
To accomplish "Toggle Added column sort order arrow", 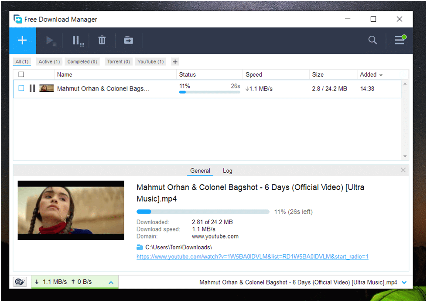I will click(381, 75).
